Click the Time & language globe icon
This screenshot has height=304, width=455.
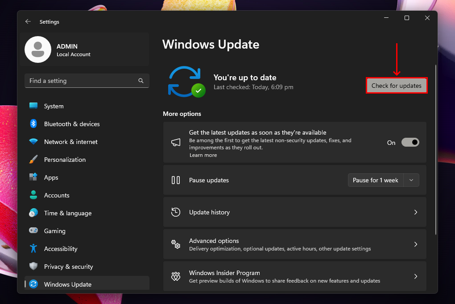click(33, 213)
